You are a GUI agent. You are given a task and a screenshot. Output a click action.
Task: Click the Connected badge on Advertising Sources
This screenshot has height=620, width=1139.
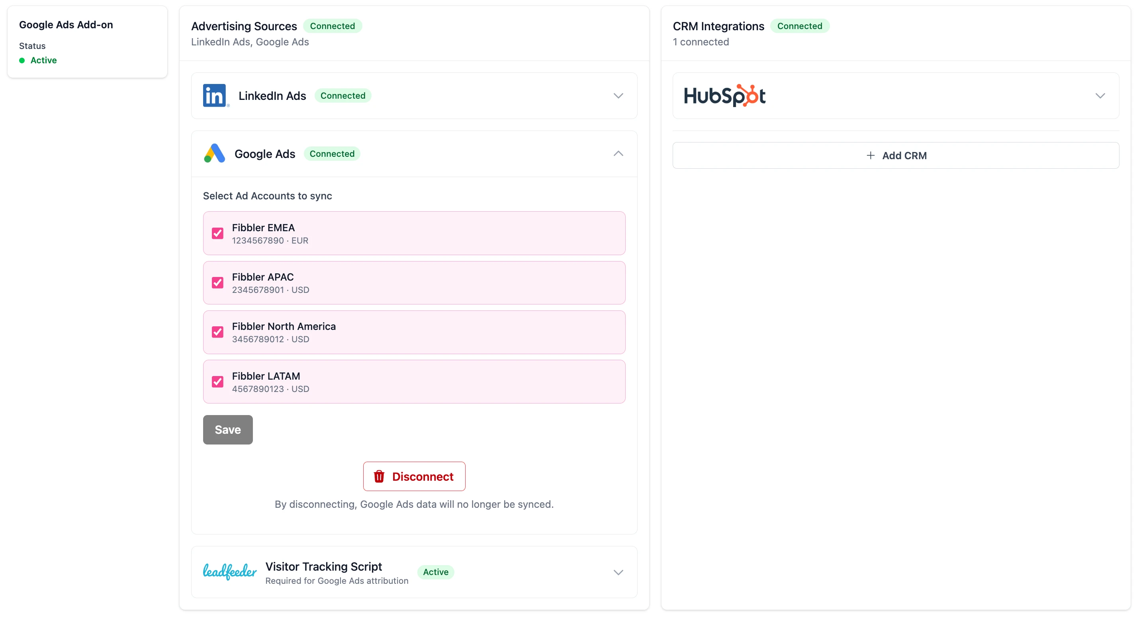[x=333, y=26]
